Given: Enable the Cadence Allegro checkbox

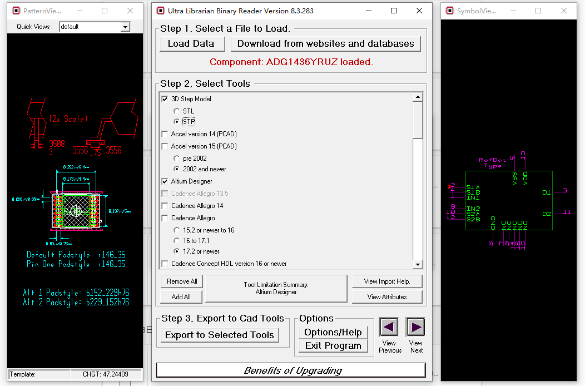Looking at the screenshot, I should click(165, 218).
